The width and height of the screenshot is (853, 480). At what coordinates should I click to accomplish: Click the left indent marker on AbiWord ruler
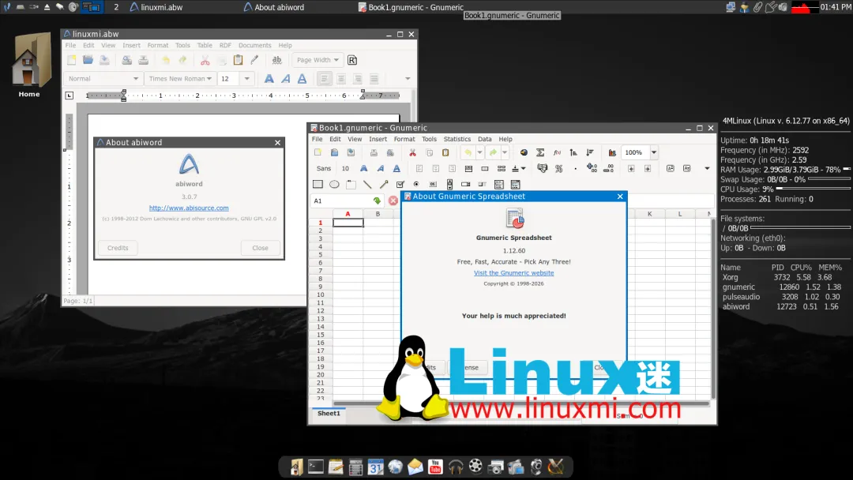123,95
